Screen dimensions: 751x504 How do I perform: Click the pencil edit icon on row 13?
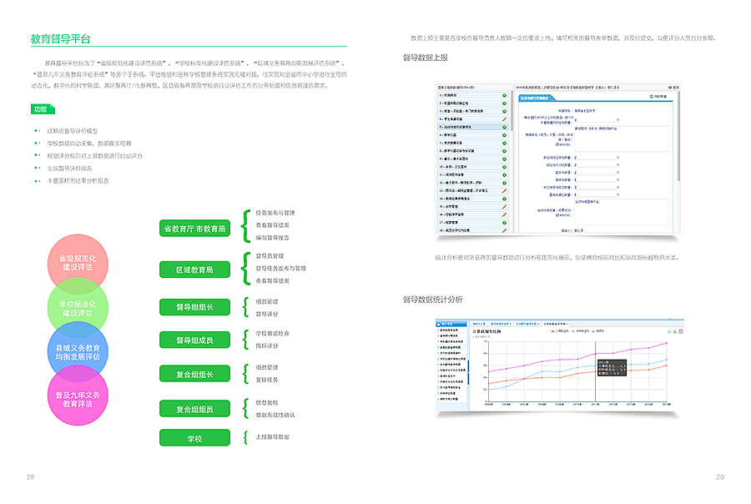(x=504, y=191)
